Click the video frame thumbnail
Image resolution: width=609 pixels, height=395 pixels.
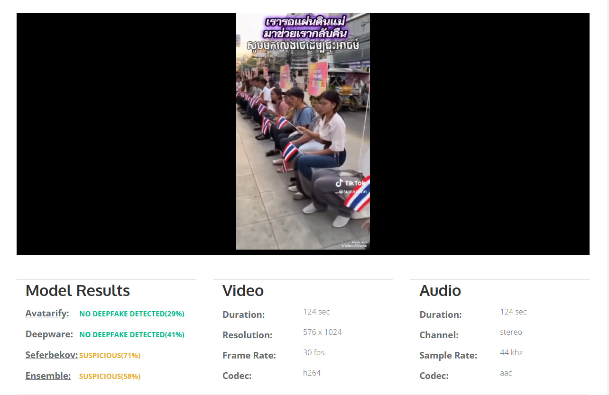(303, 131)
